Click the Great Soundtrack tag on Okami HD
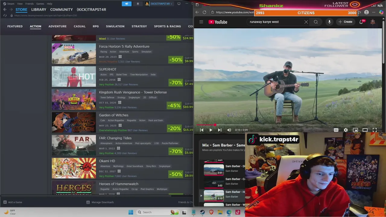 [135, 166]
